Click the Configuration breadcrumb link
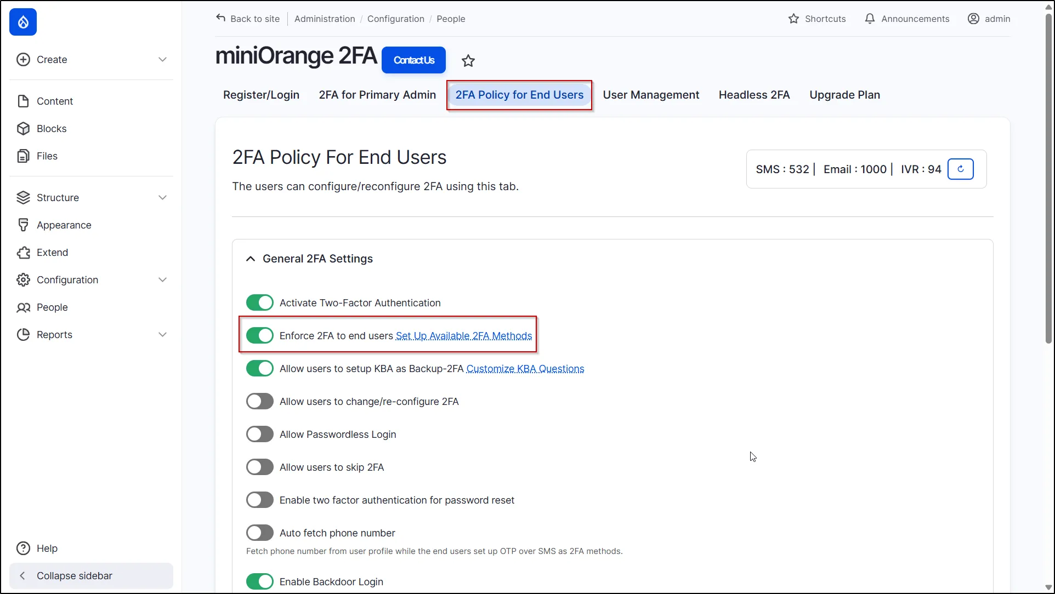The width and height of the screenshot is (1055, 594). (396, 19)
